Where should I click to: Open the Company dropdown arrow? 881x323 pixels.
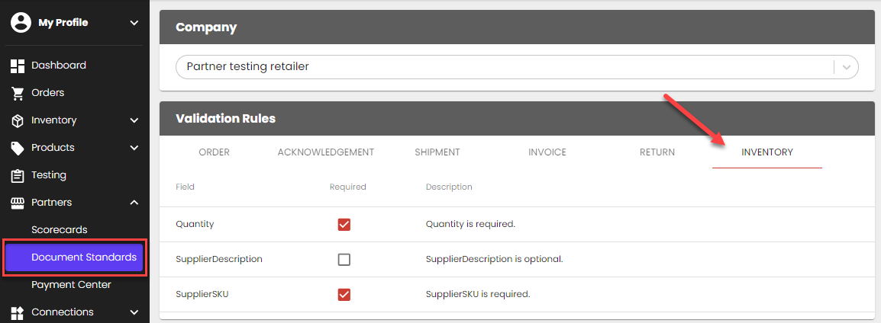pyautogui.click(x=847, y=67)
